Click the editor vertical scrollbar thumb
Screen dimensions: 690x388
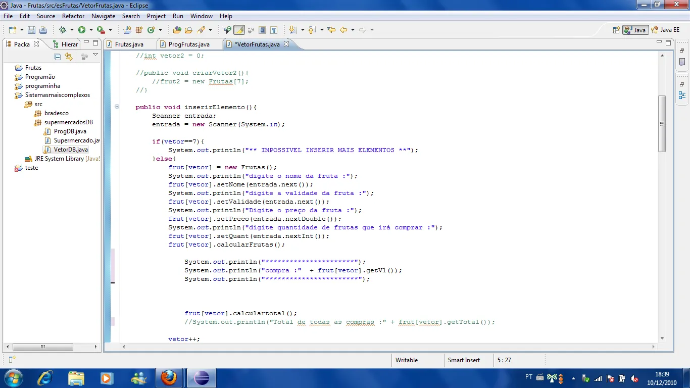[662, 124]
